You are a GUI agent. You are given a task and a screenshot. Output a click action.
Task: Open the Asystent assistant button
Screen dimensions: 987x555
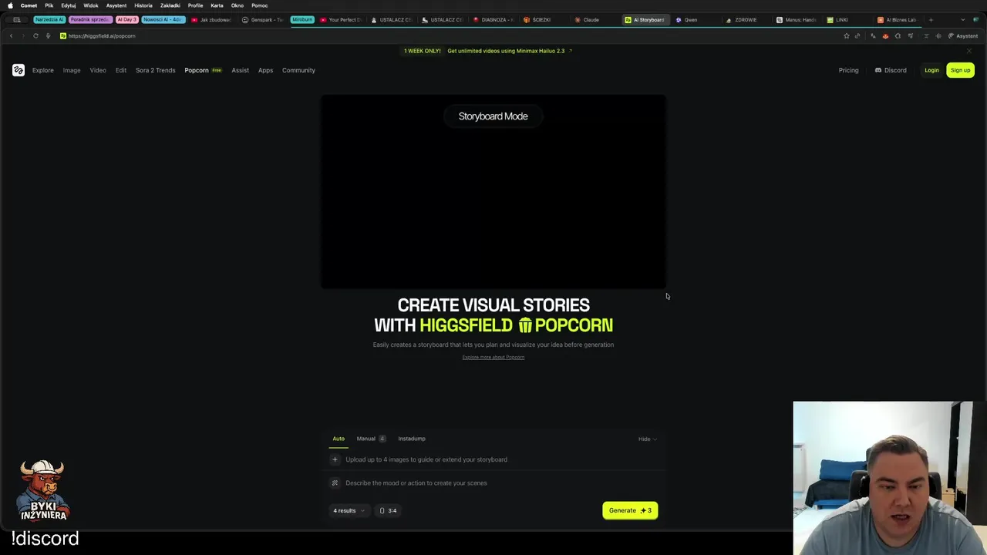962,35
